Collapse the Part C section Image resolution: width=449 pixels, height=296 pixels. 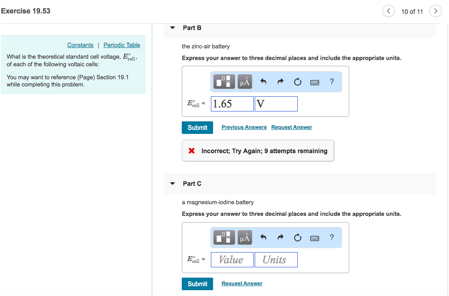tap(172, 183)
